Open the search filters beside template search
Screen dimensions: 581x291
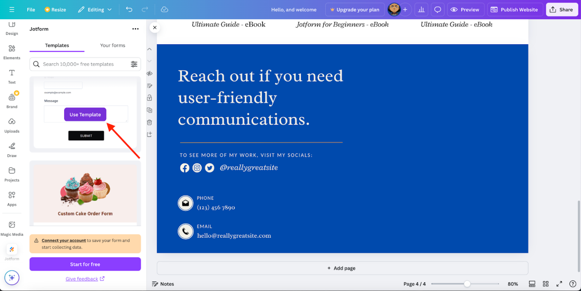[x=134, y=64]
